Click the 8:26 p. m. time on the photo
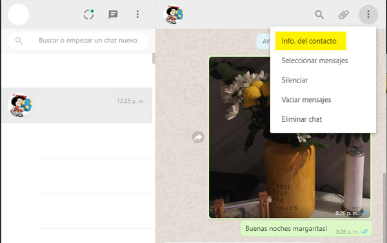The image size is (387, 243). point(347,213)
